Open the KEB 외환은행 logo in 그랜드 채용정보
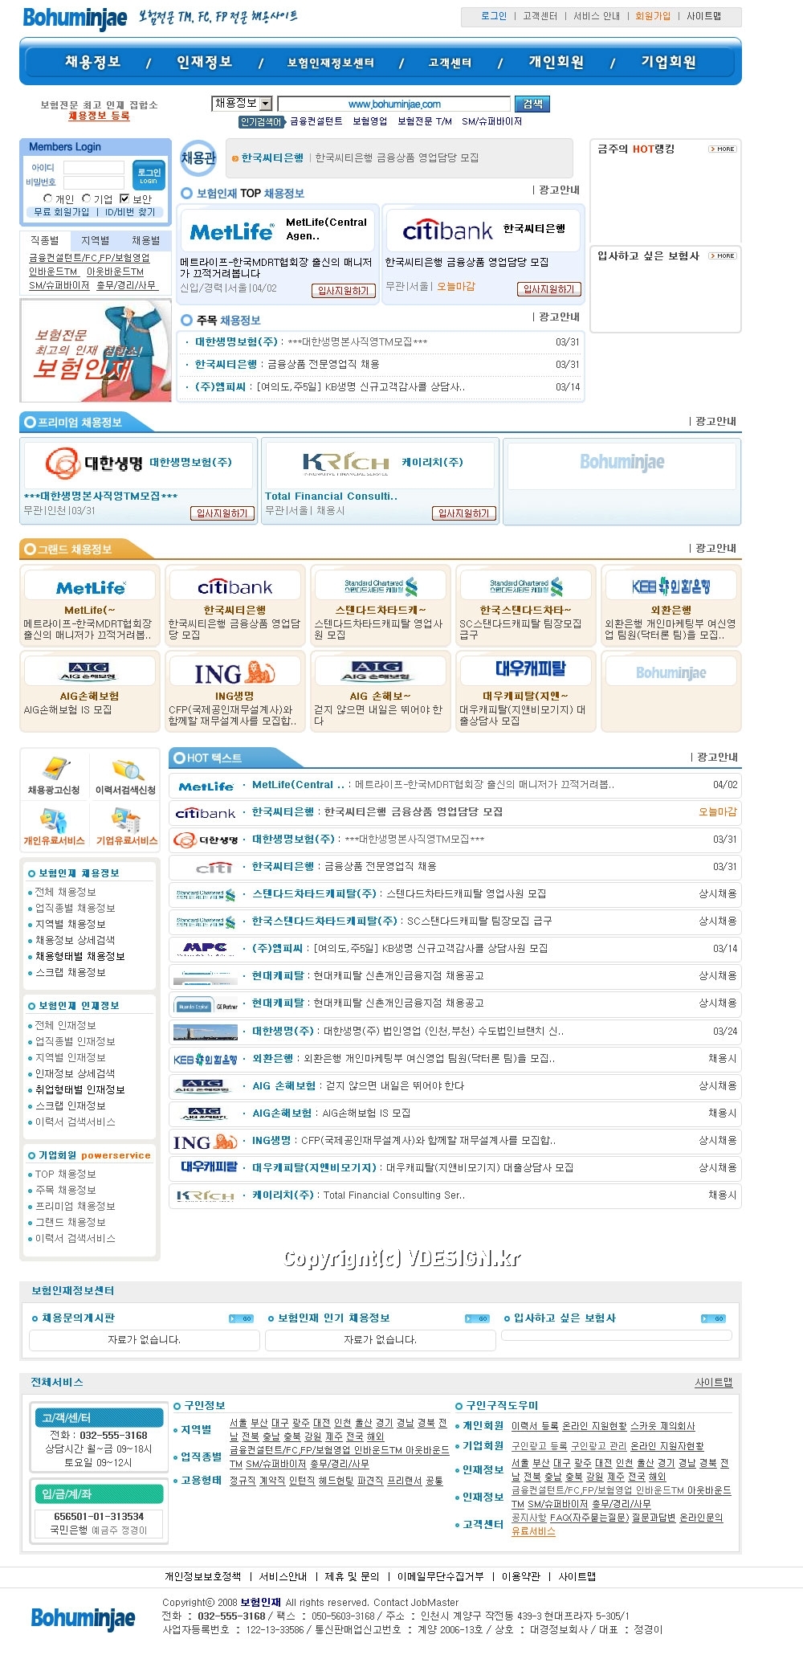Image resolution: width=803 pixels, height=1659 pixels. pyautogui.click(x=671, y=586)
